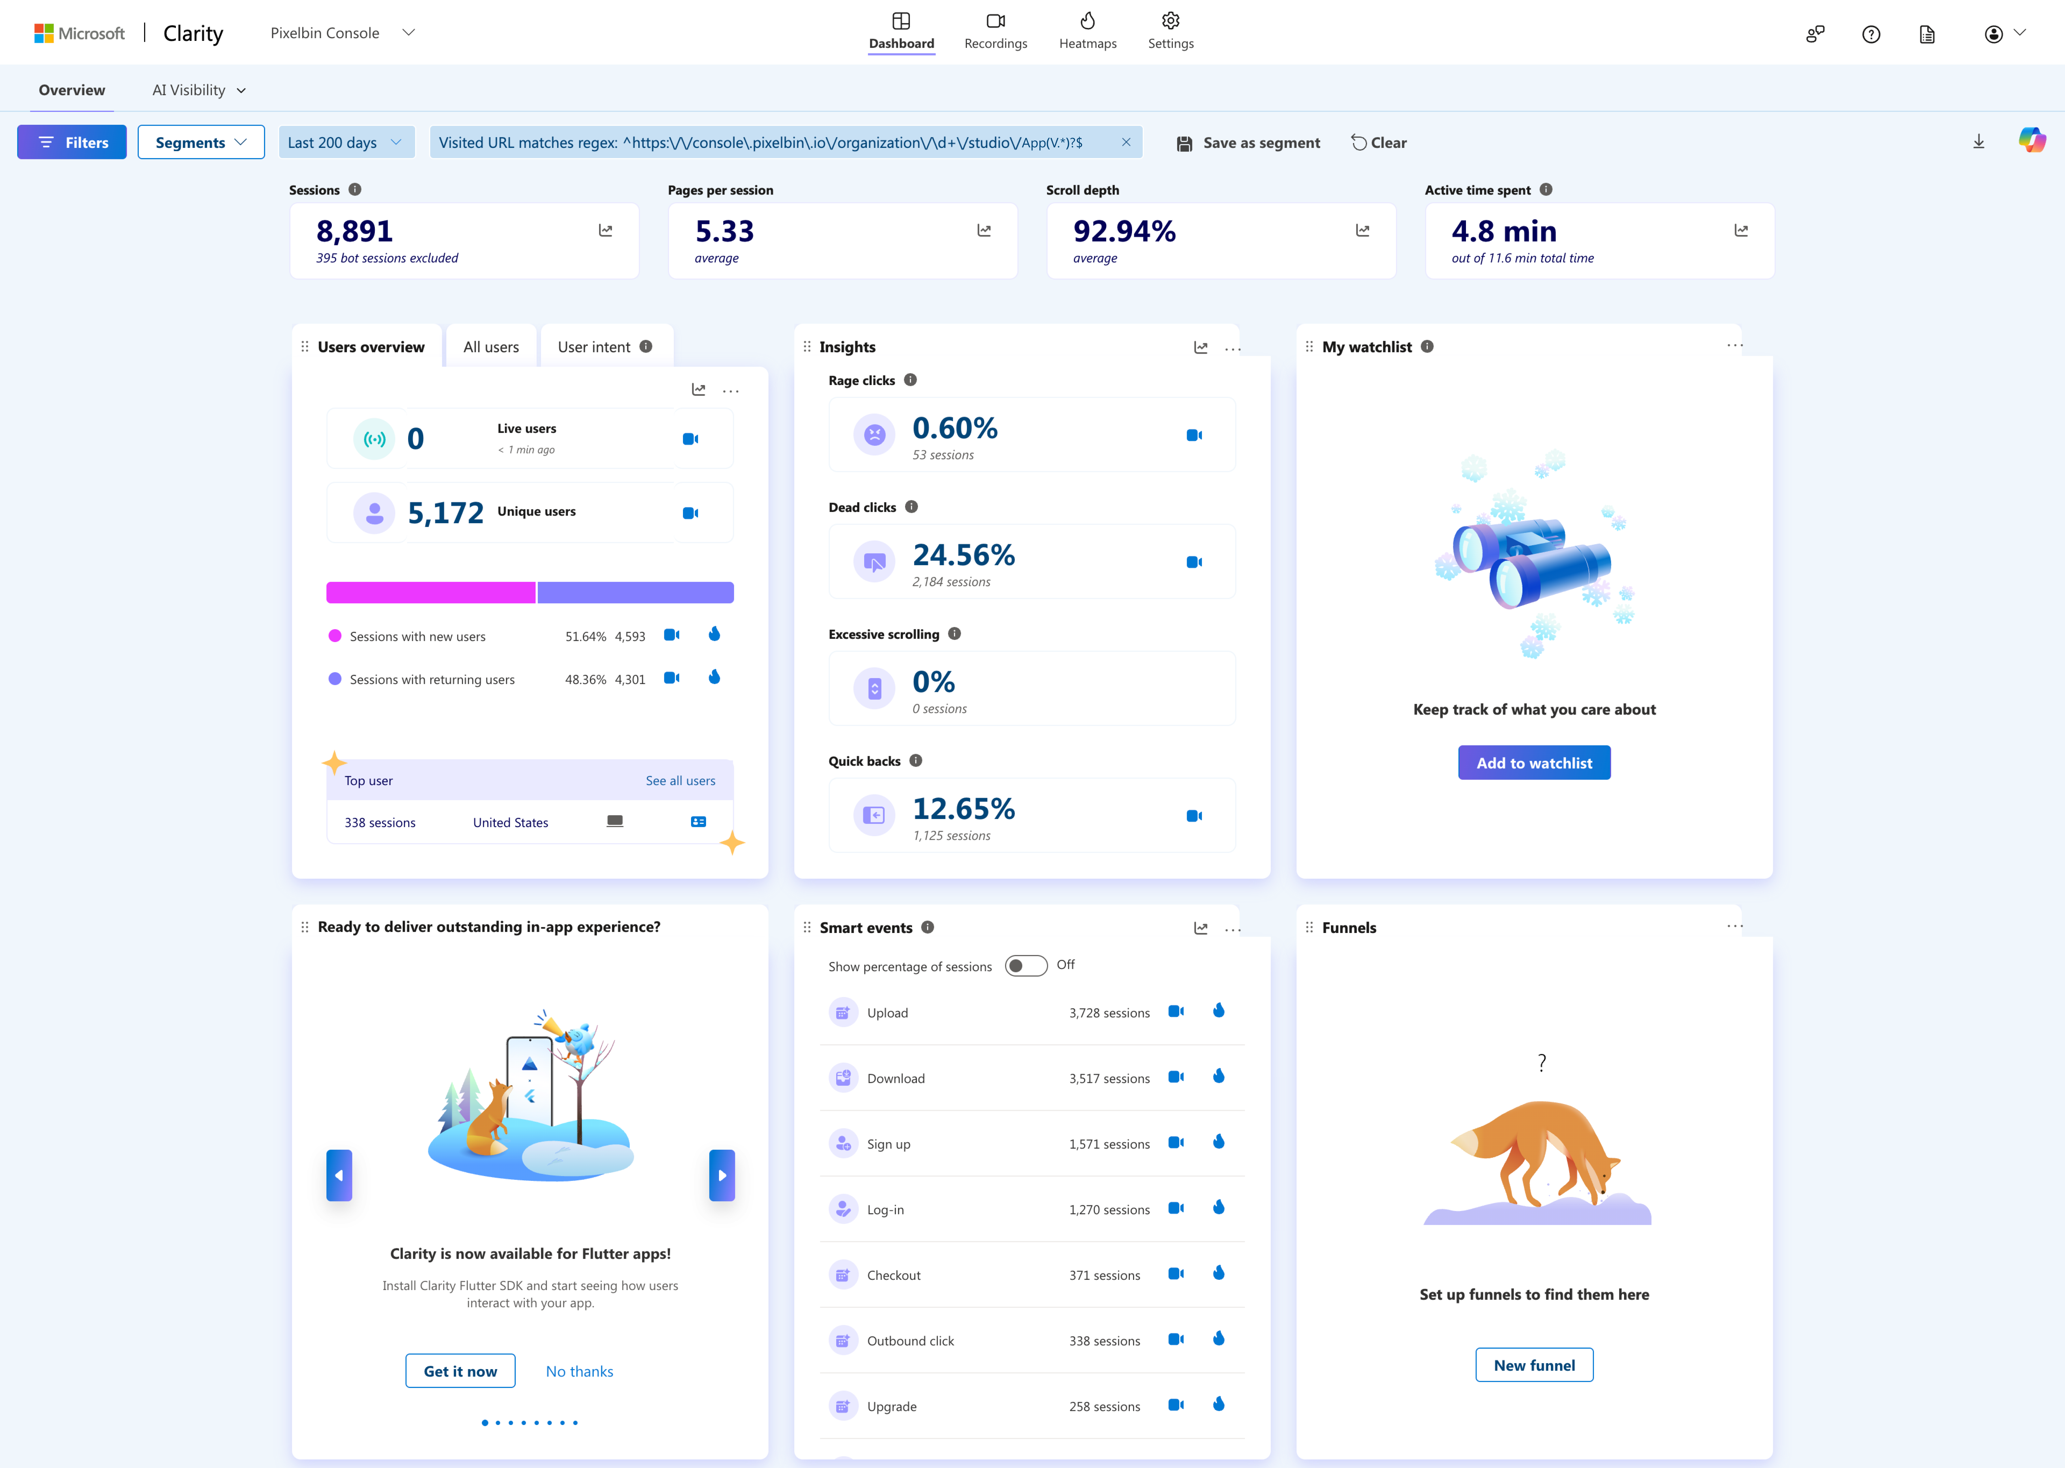
Task: Switch to the Heatmaps tab
Action: [x=1088, y=32]
